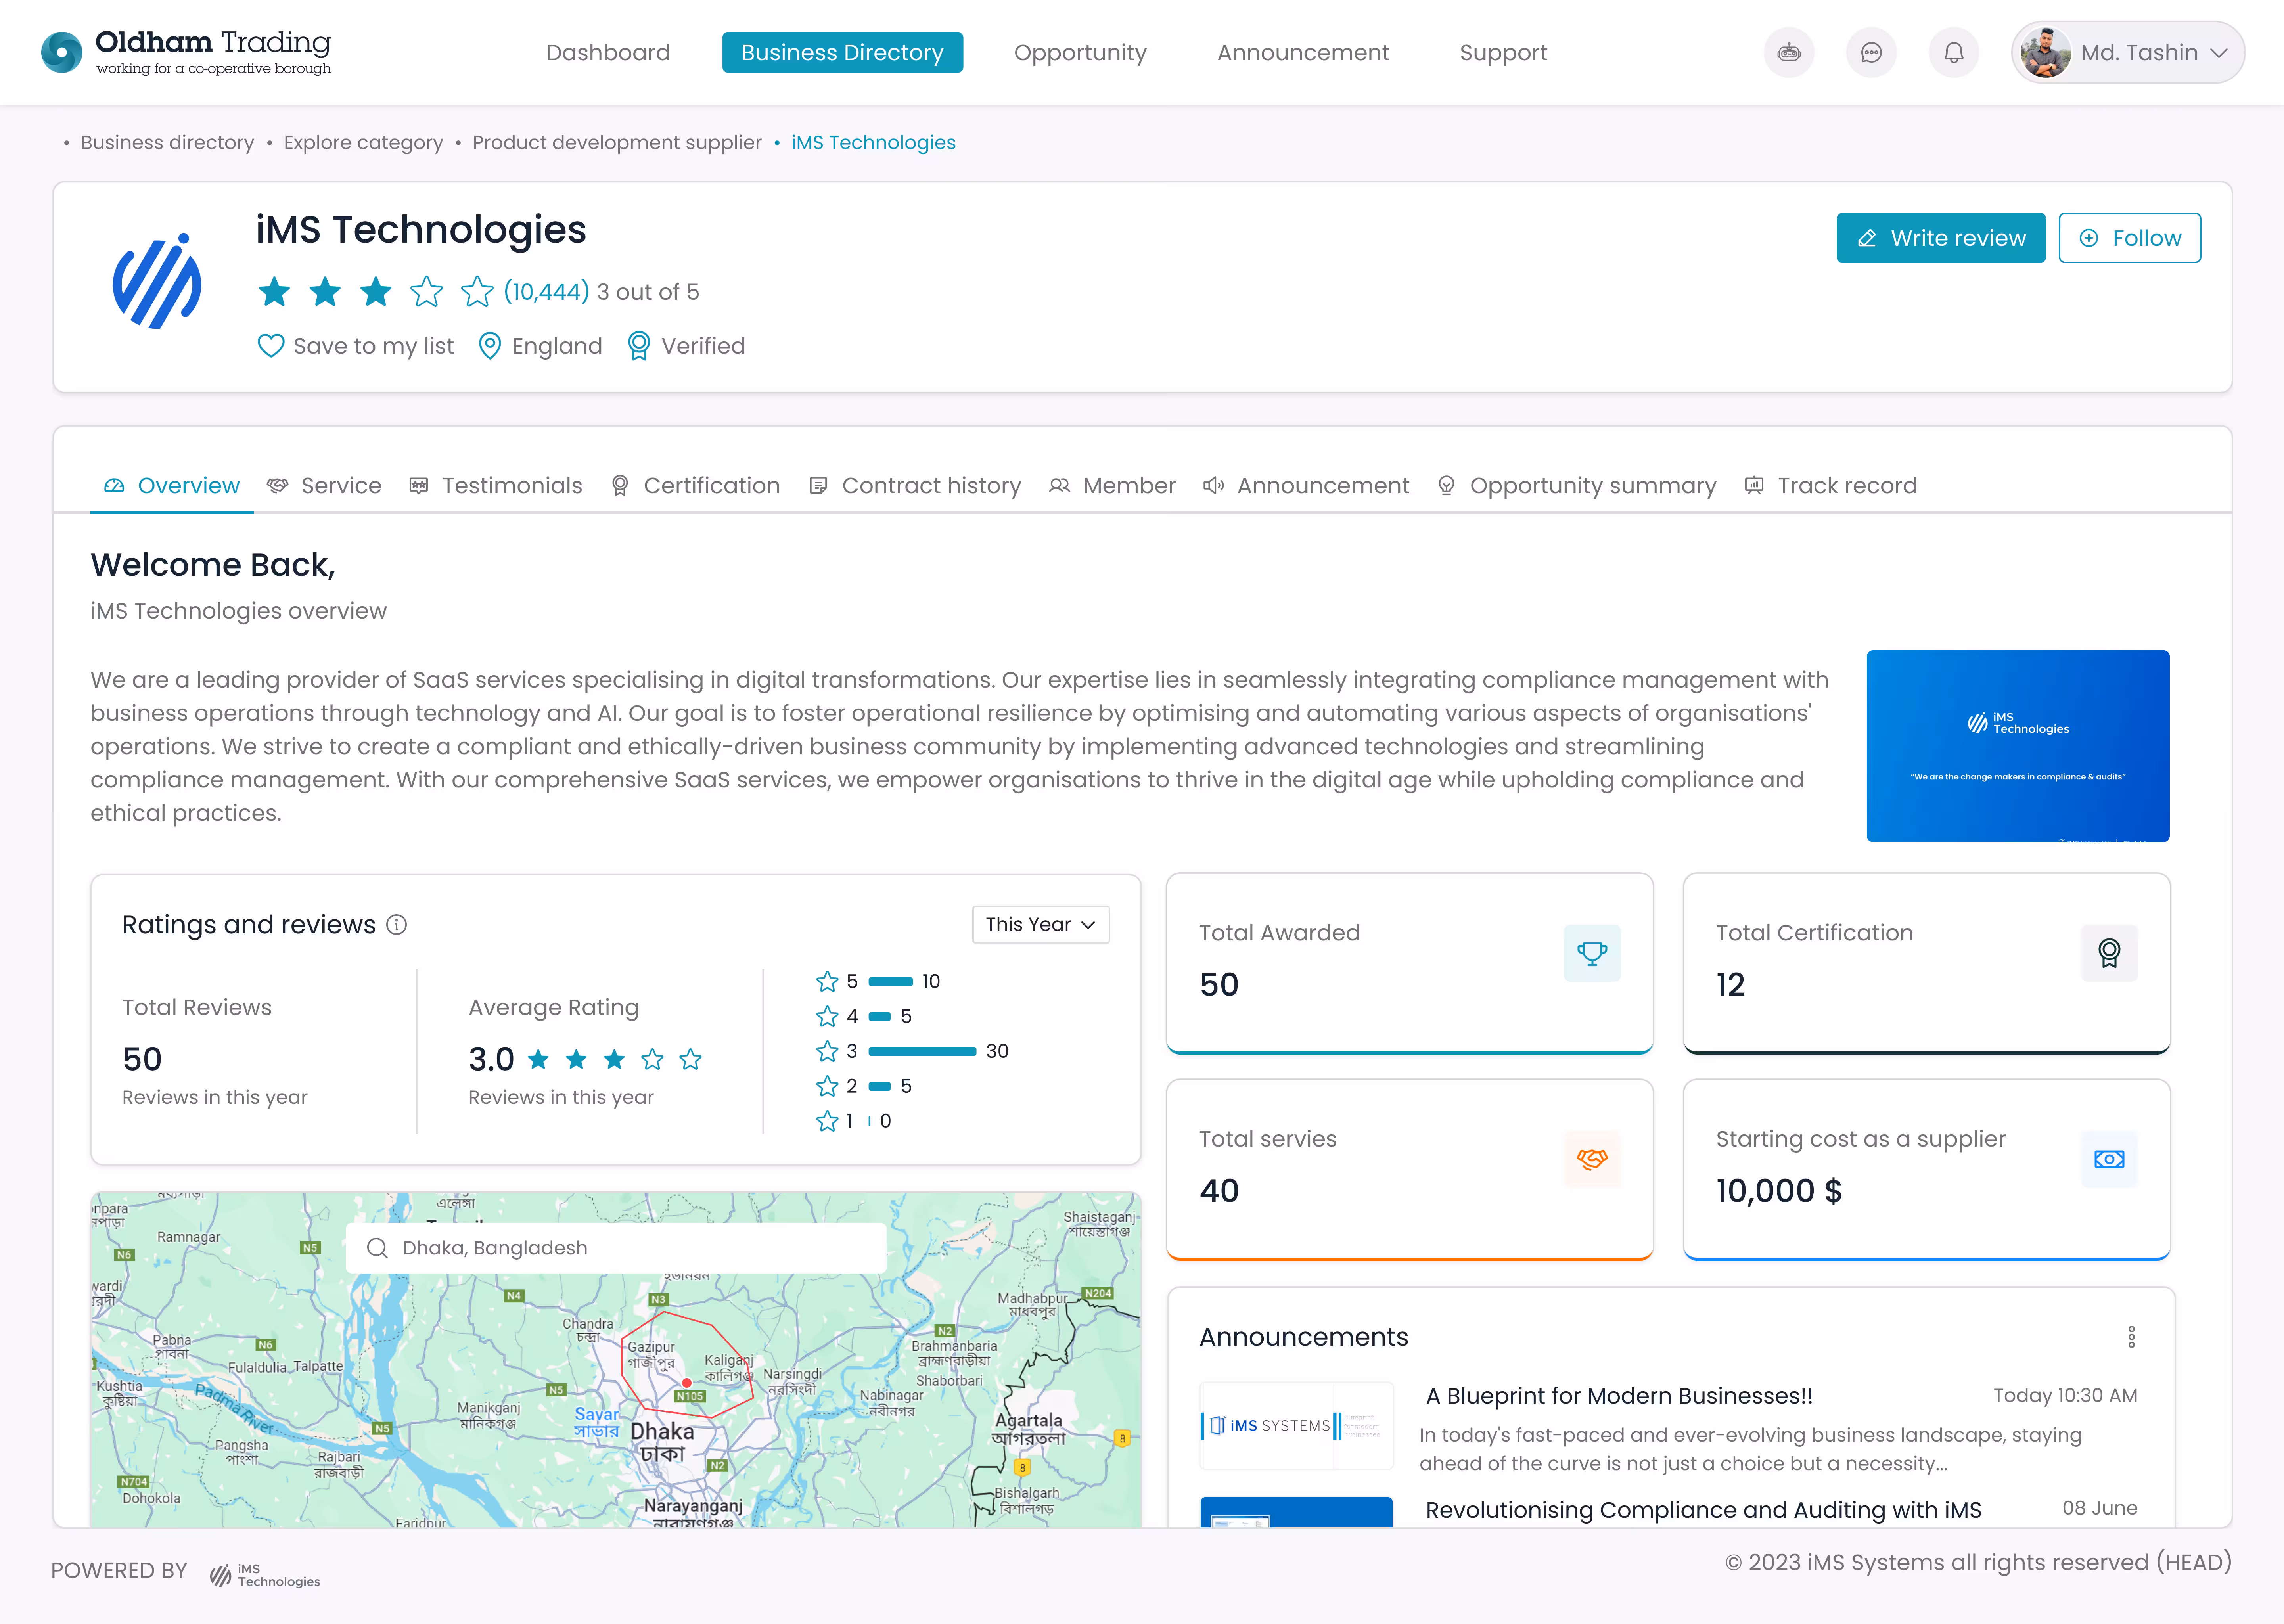The width and height of the screenshot is (2284, 1624).
Task: Click the Dhaka, Bangladesh map search field
Action: (616, 1248)
